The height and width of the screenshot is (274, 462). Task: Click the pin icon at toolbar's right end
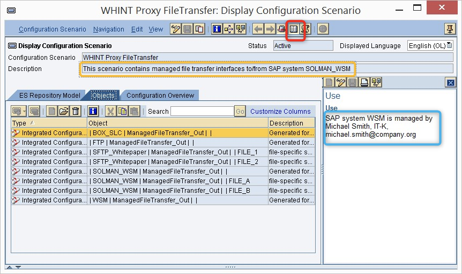point(450,29)
